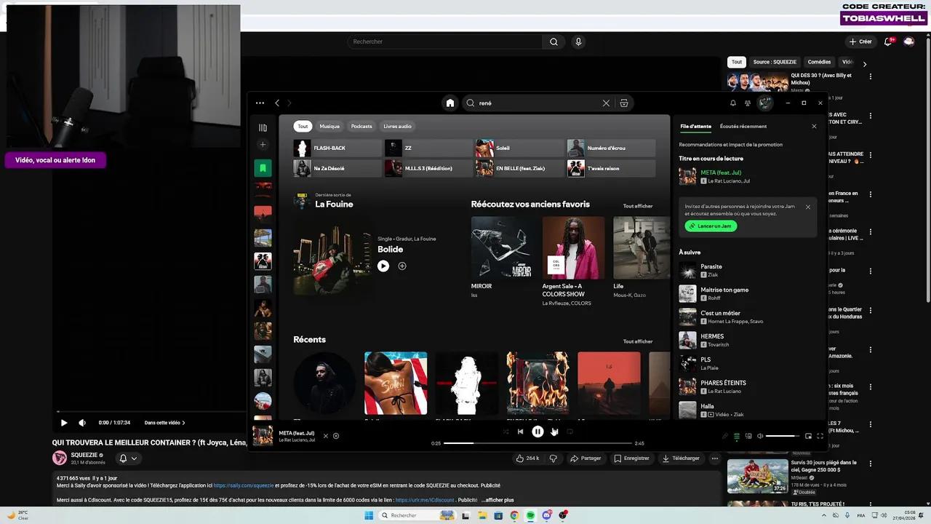This screenshot has height=524, width=931.
Task: Dismiss the Jam invitation card
Action: point(807,207)
